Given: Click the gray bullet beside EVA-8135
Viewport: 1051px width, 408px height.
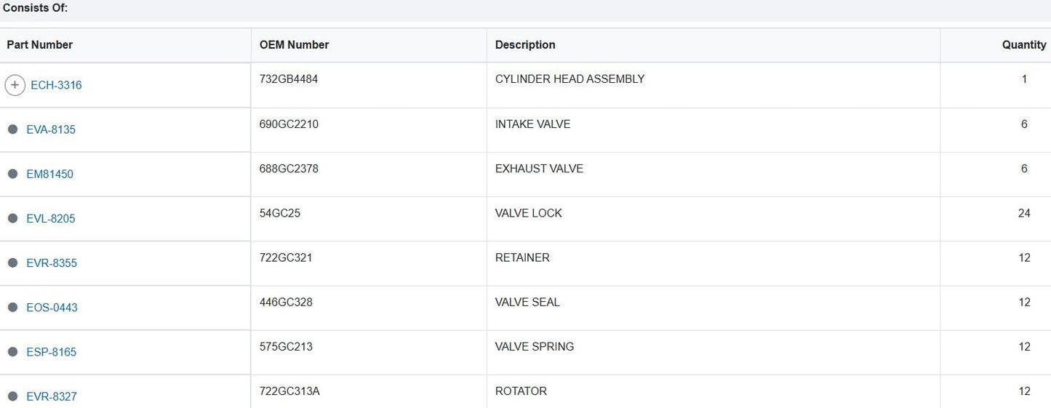Looking at the screenshot, I should (x=12, y=129).
